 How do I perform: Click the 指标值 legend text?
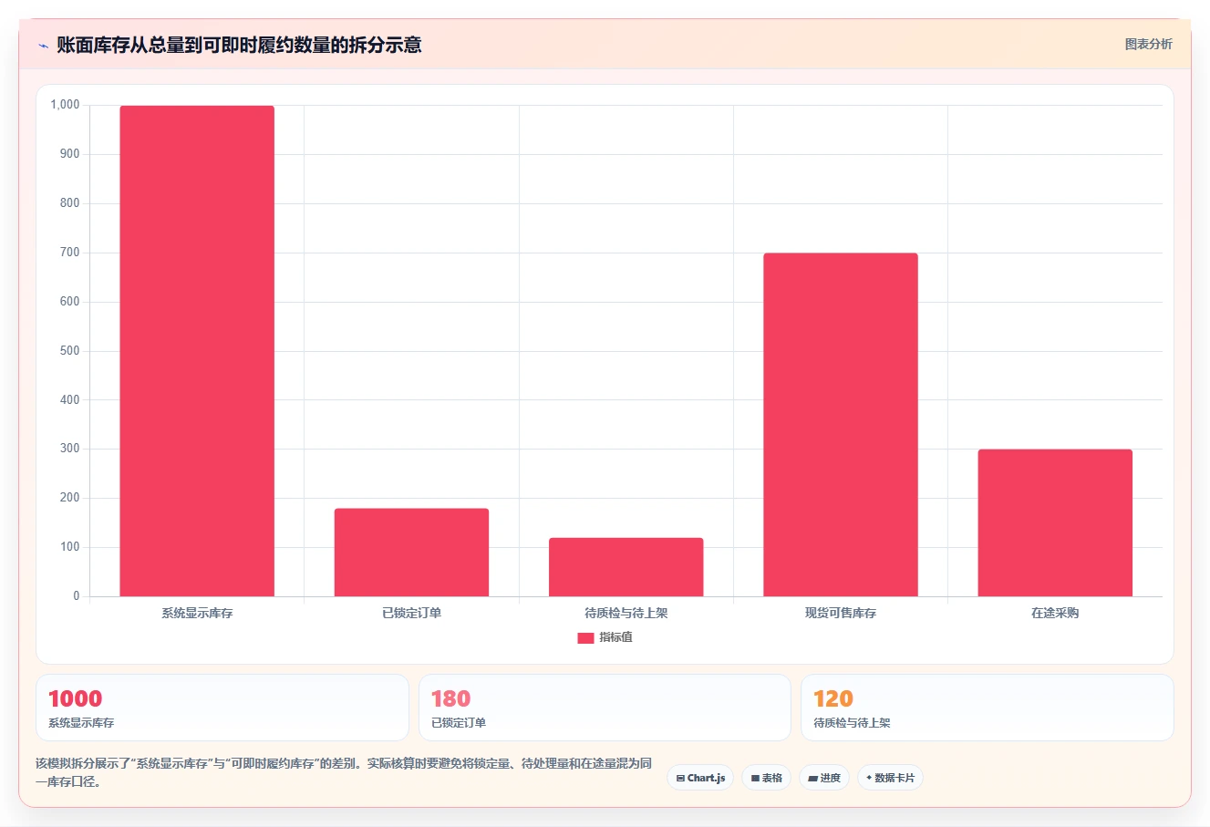(x=615, y=637)
